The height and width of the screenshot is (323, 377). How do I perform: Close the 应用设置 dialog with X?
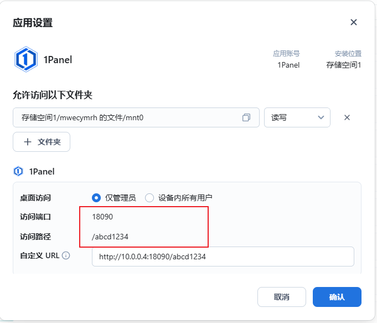pos(353,22)
